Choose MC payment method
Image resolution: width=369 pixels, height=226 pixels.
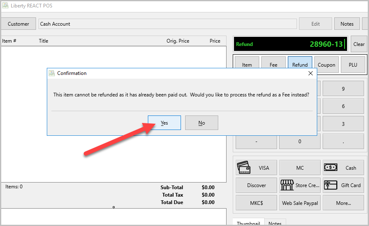(299, 168)
